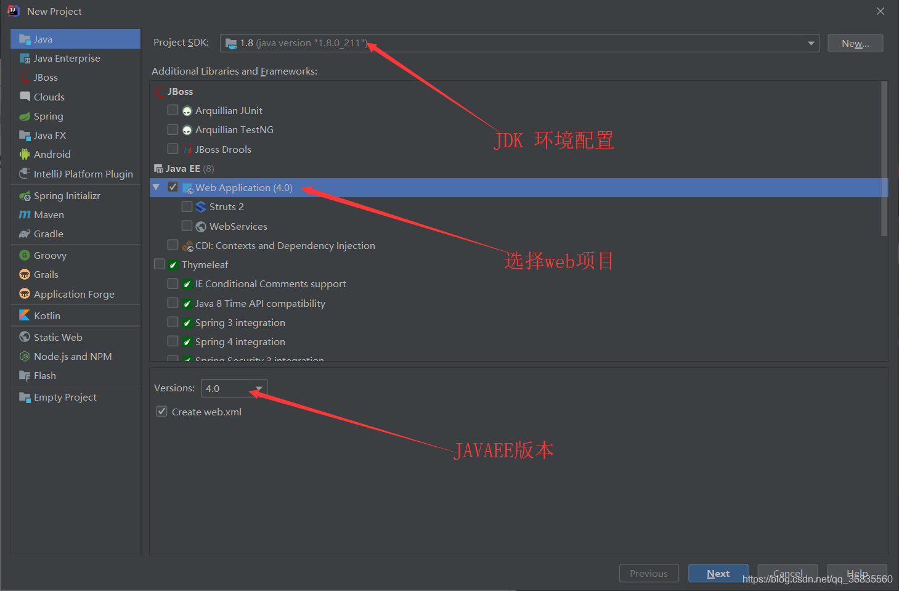Select the Maven icon

tap(25, 214)
